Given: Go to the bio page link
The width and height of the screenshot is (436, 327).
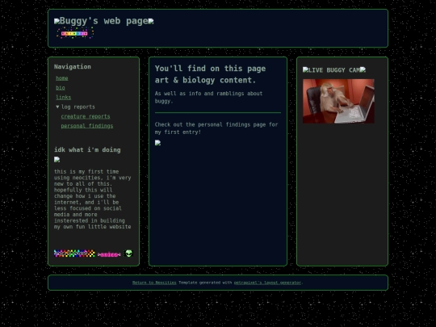Looking at the screenshot, I should (61, 88).
